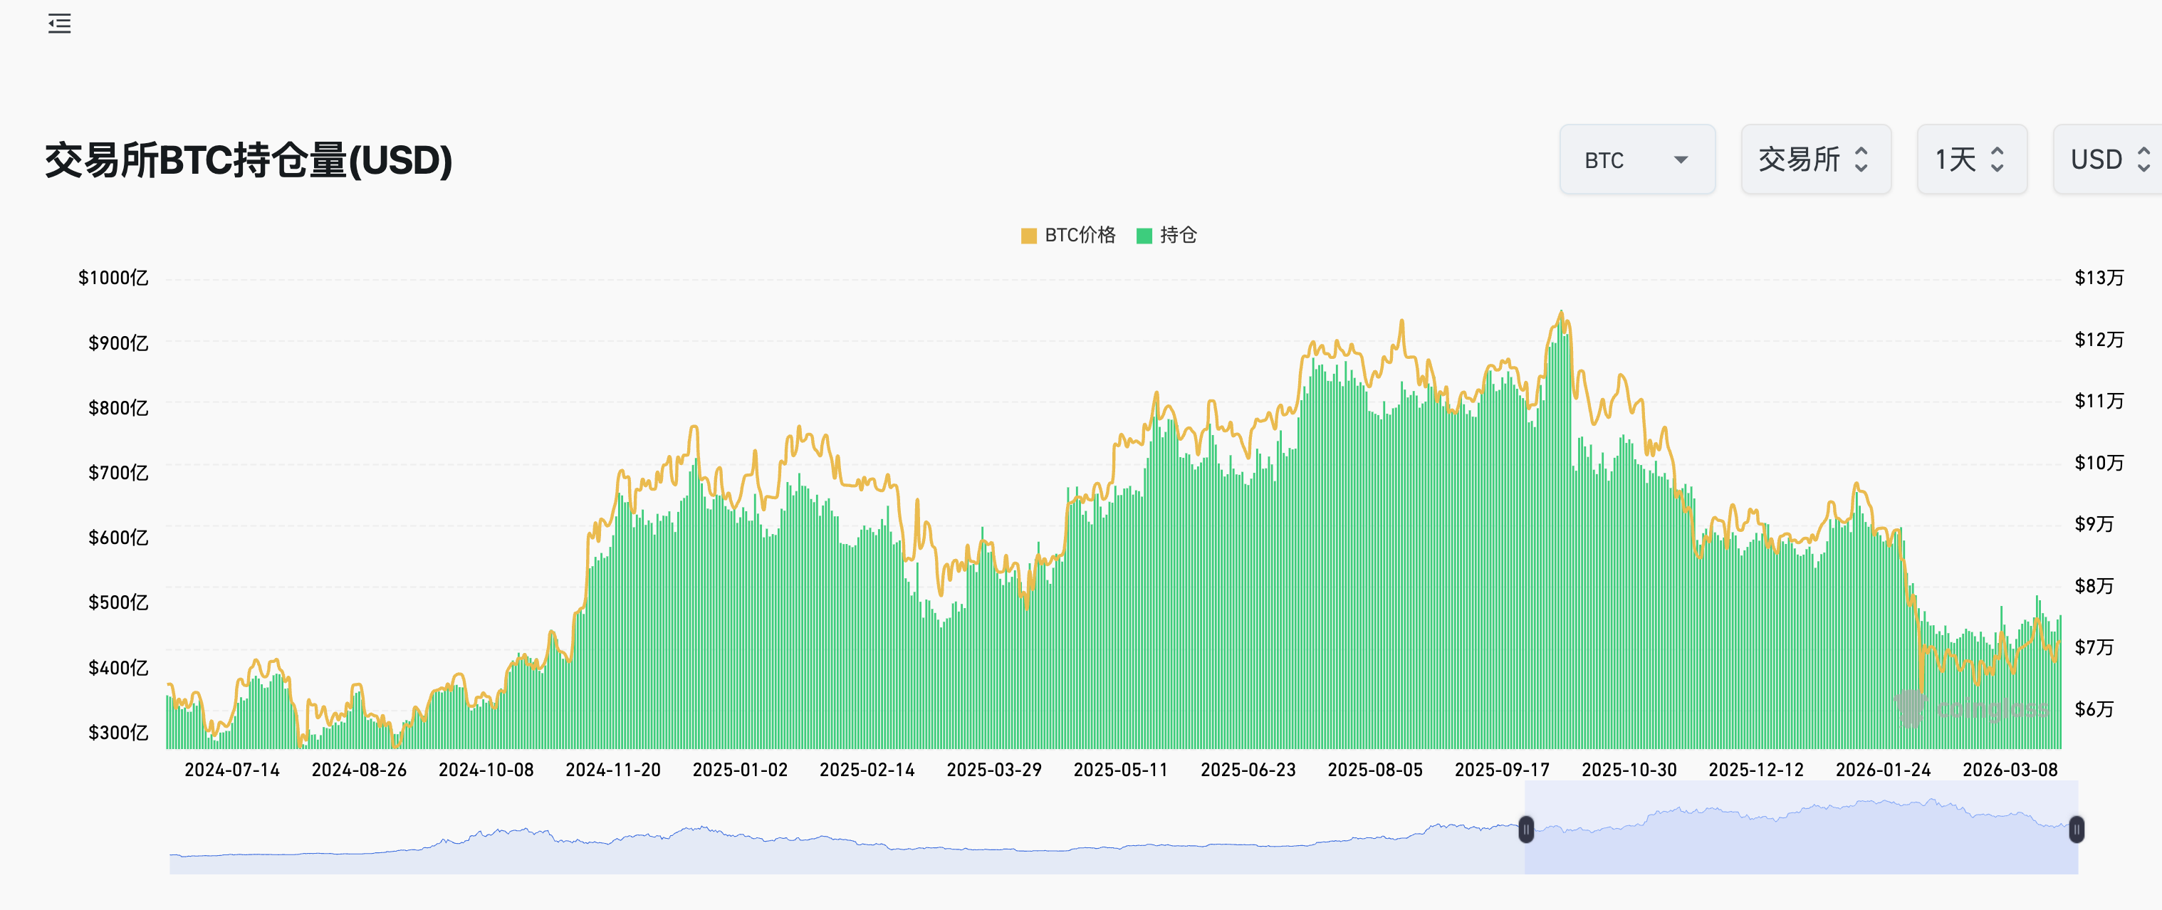Open the 1天 interval selector
Viewport: 2162px width, 910px height.
[x=1955, y=159]
